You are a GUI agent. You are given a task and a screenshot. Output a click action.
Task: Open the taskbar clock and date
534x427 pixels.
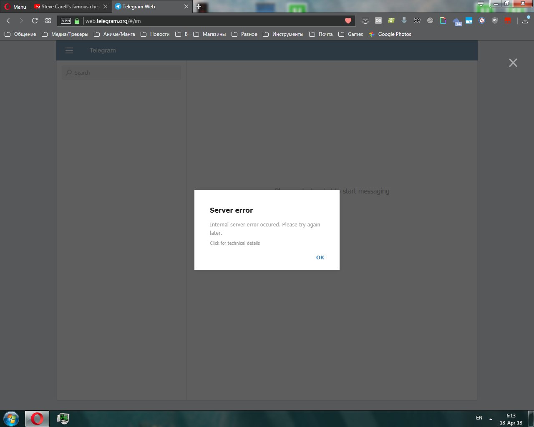511,419
